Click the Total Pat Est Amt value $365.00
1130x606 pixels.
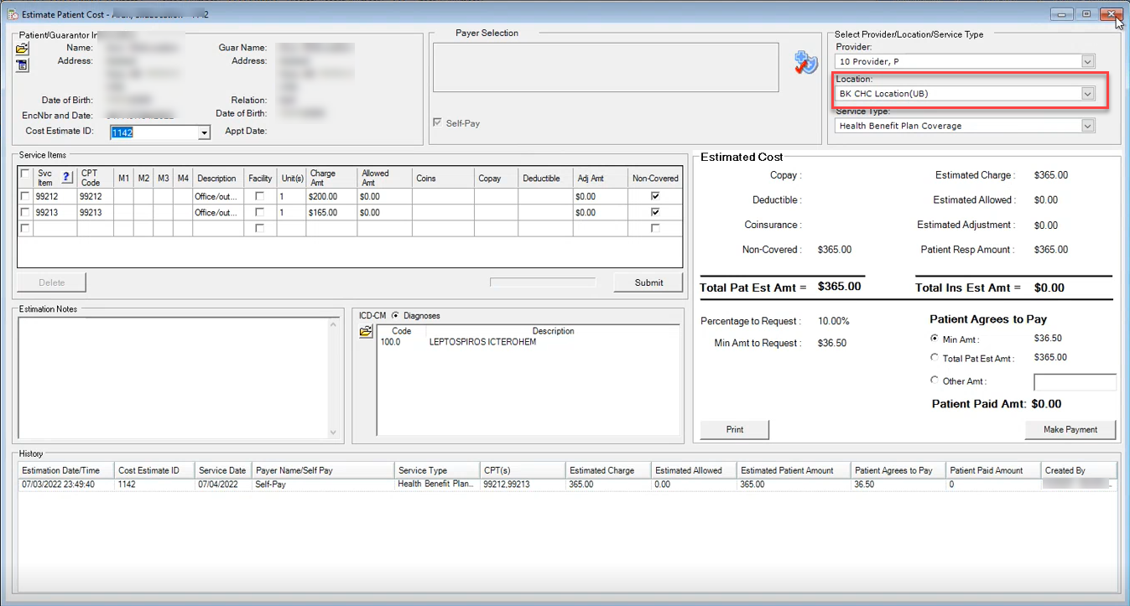(x=839, y=286)
